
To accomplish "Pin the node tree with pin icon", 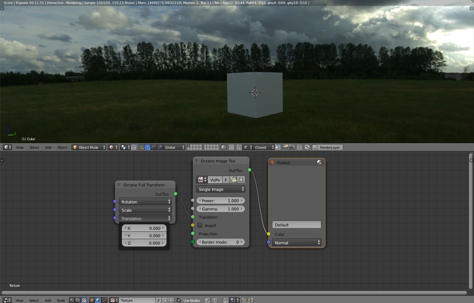I will click(207, 300).
